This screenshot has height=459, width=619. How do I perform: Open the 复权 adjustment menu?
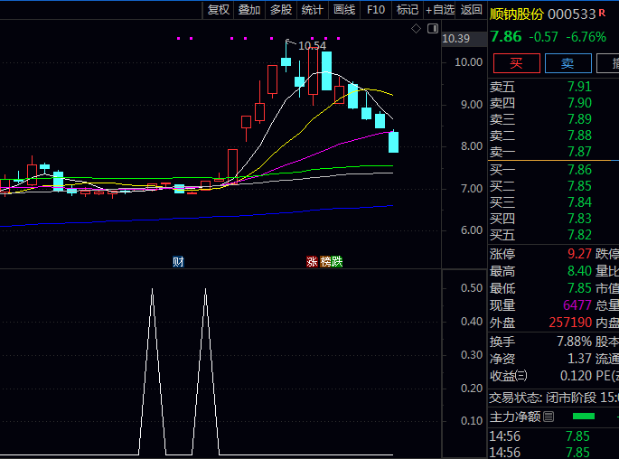(x=219, y=10)
